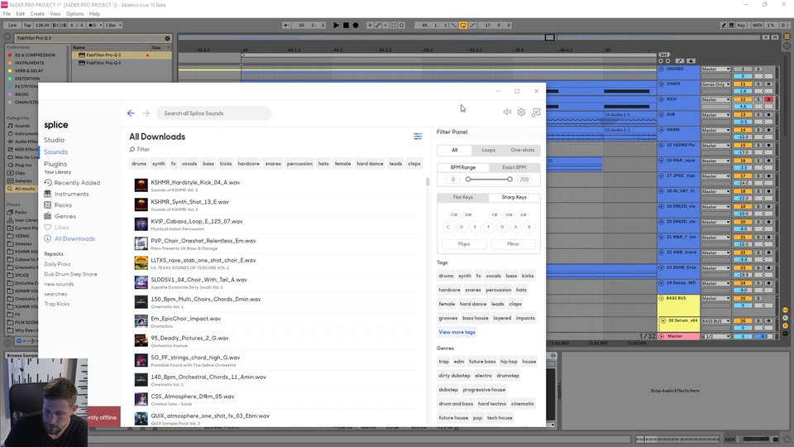Open Splice settings gear
Viewport: 794px width, 447px height.
pos(521,112)
